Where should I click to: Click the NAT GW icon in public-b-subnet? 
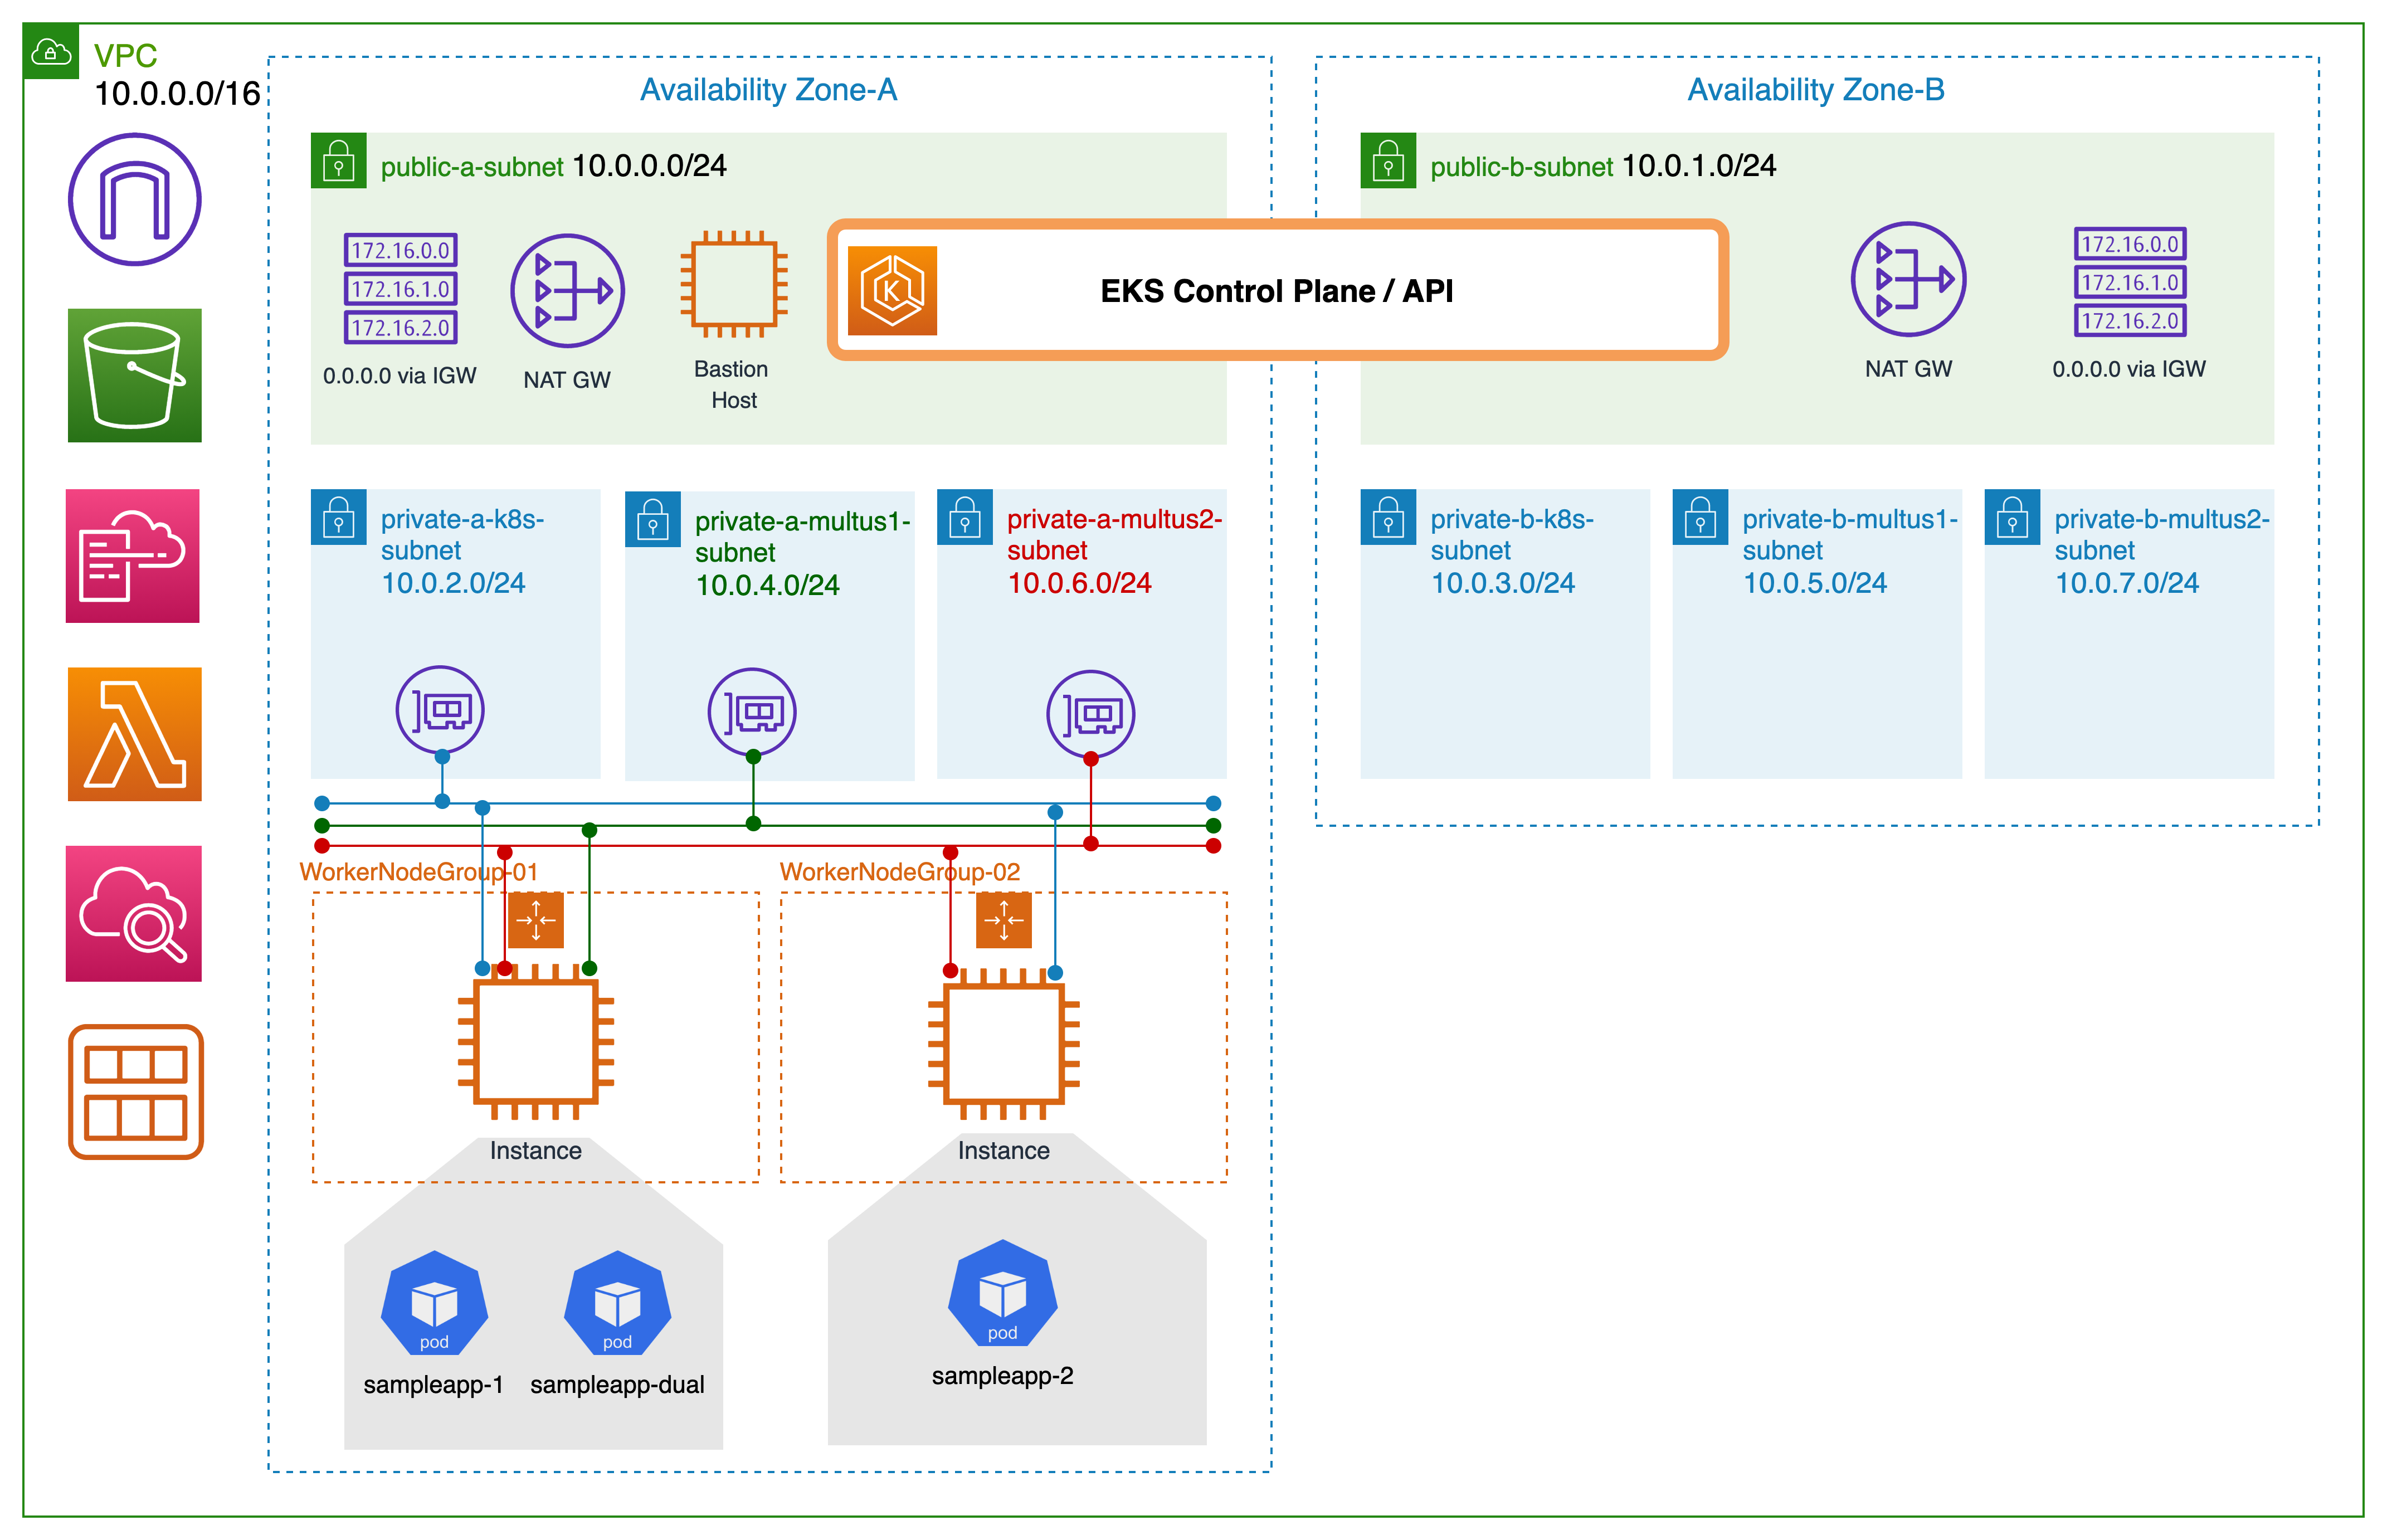click(x=1908, y=279)
